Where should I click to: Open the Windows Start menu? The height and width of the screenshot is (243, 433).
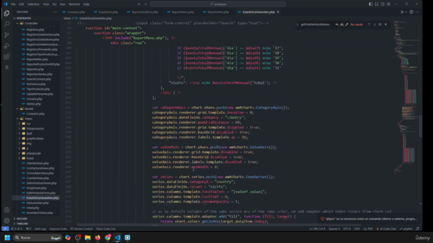pos(7,238)
